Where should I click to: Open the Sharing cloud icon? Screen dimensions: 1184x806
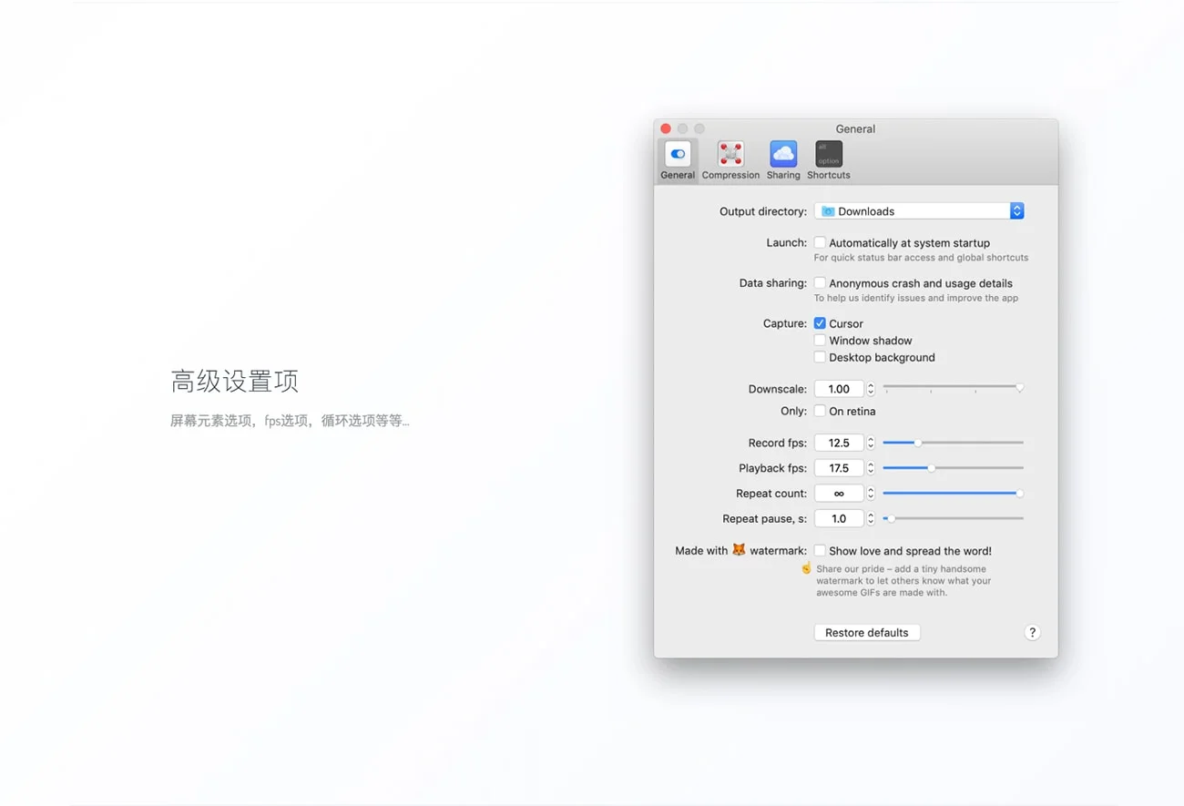click(x=783, y=155)
